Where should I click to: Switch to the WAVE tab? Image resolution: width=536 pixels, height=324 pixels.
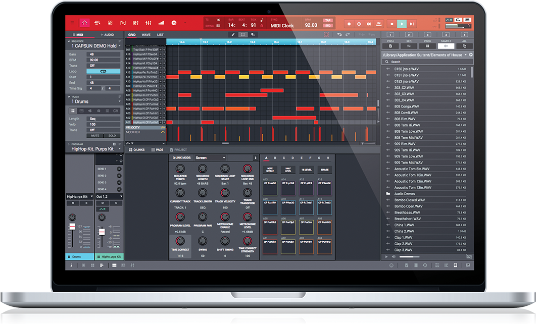(x=146, y=35)
